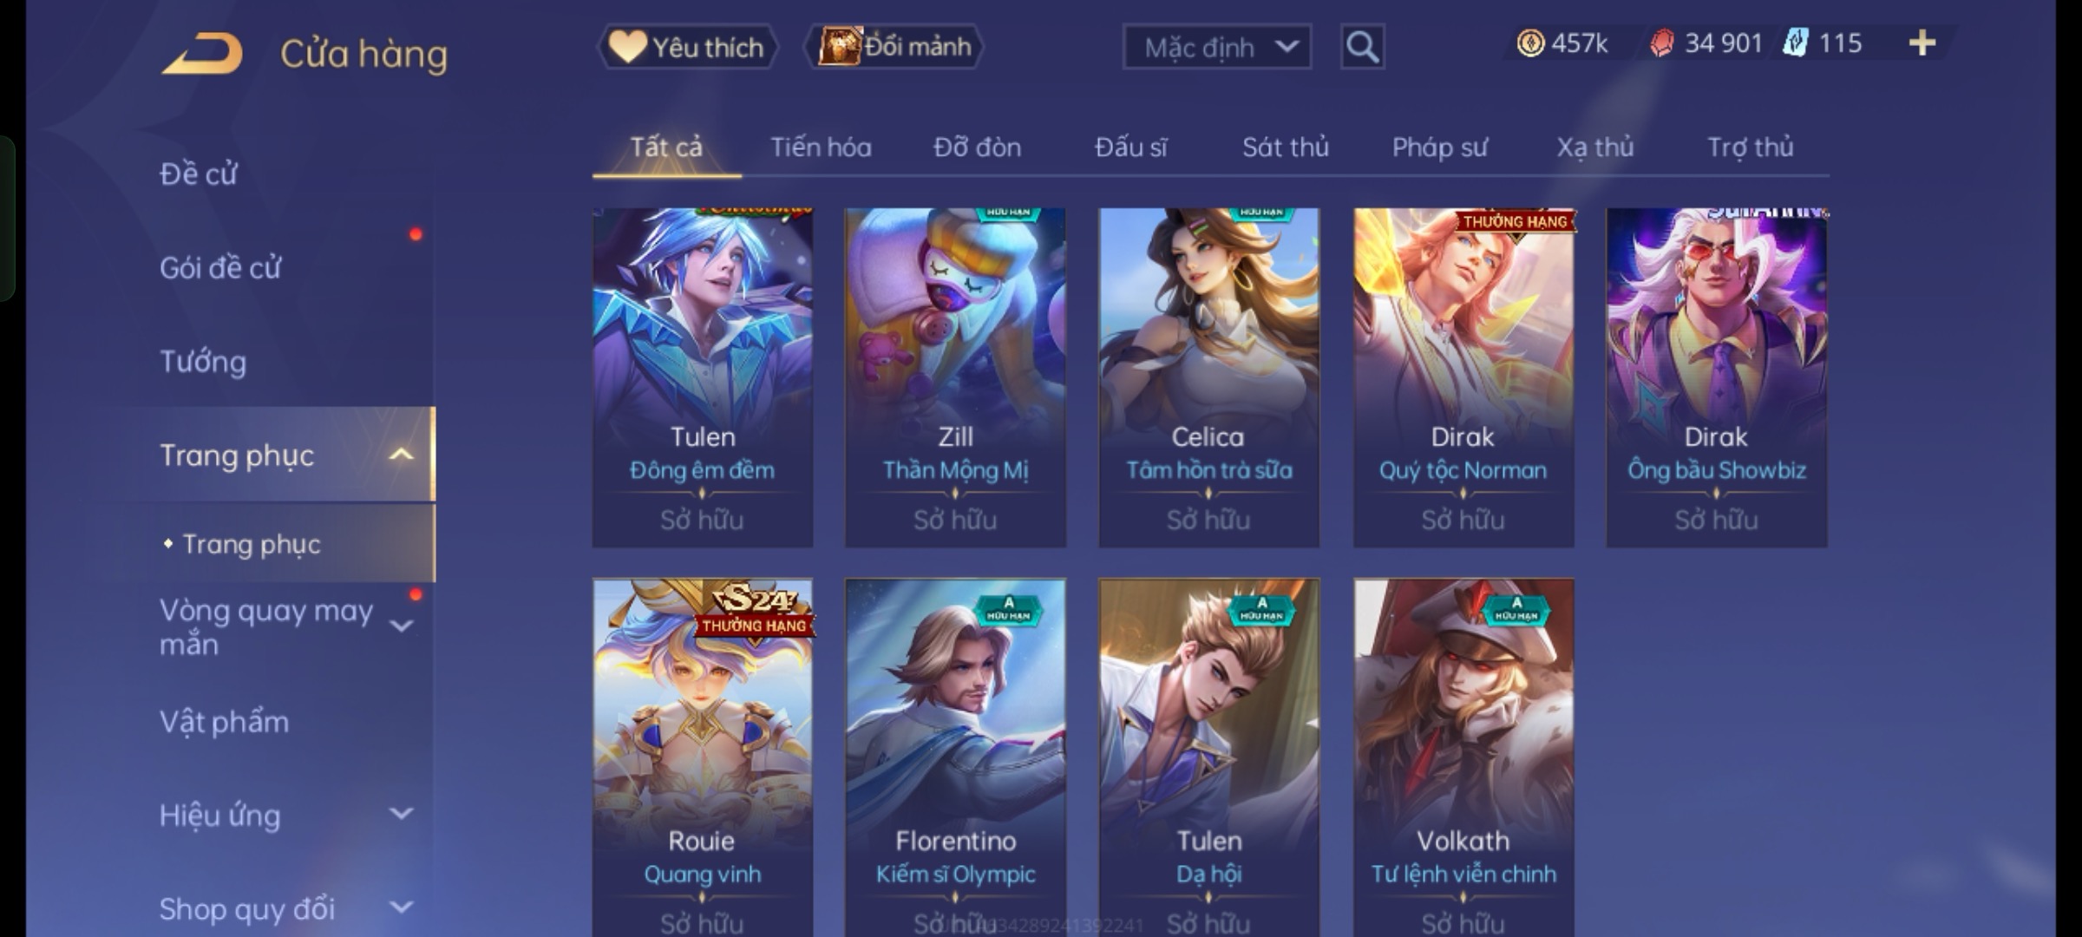Expand Vòng quay may mắn section

tap(401, 626)
